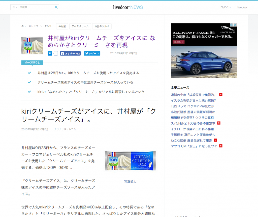
Task: Click the Hatena bookmark B! icon
Action: tap(50, 53)
